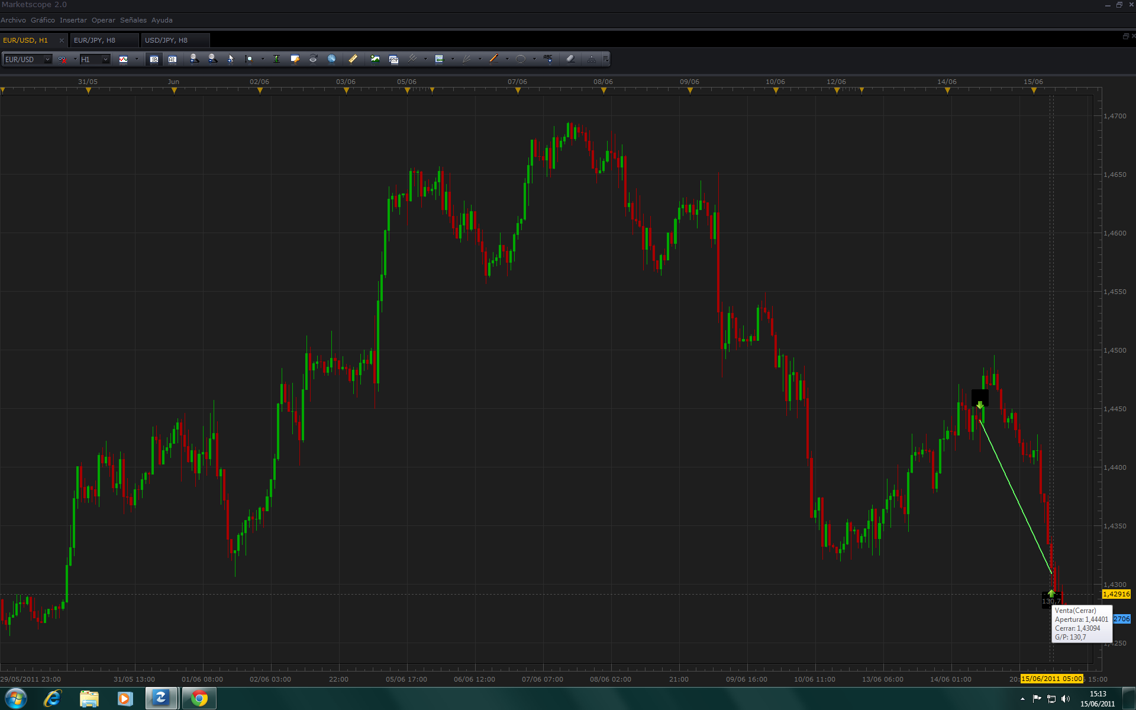This screenshot has height=710, width=1136.
Task: Select the eraser tool in toolbar
Action: 570,59
